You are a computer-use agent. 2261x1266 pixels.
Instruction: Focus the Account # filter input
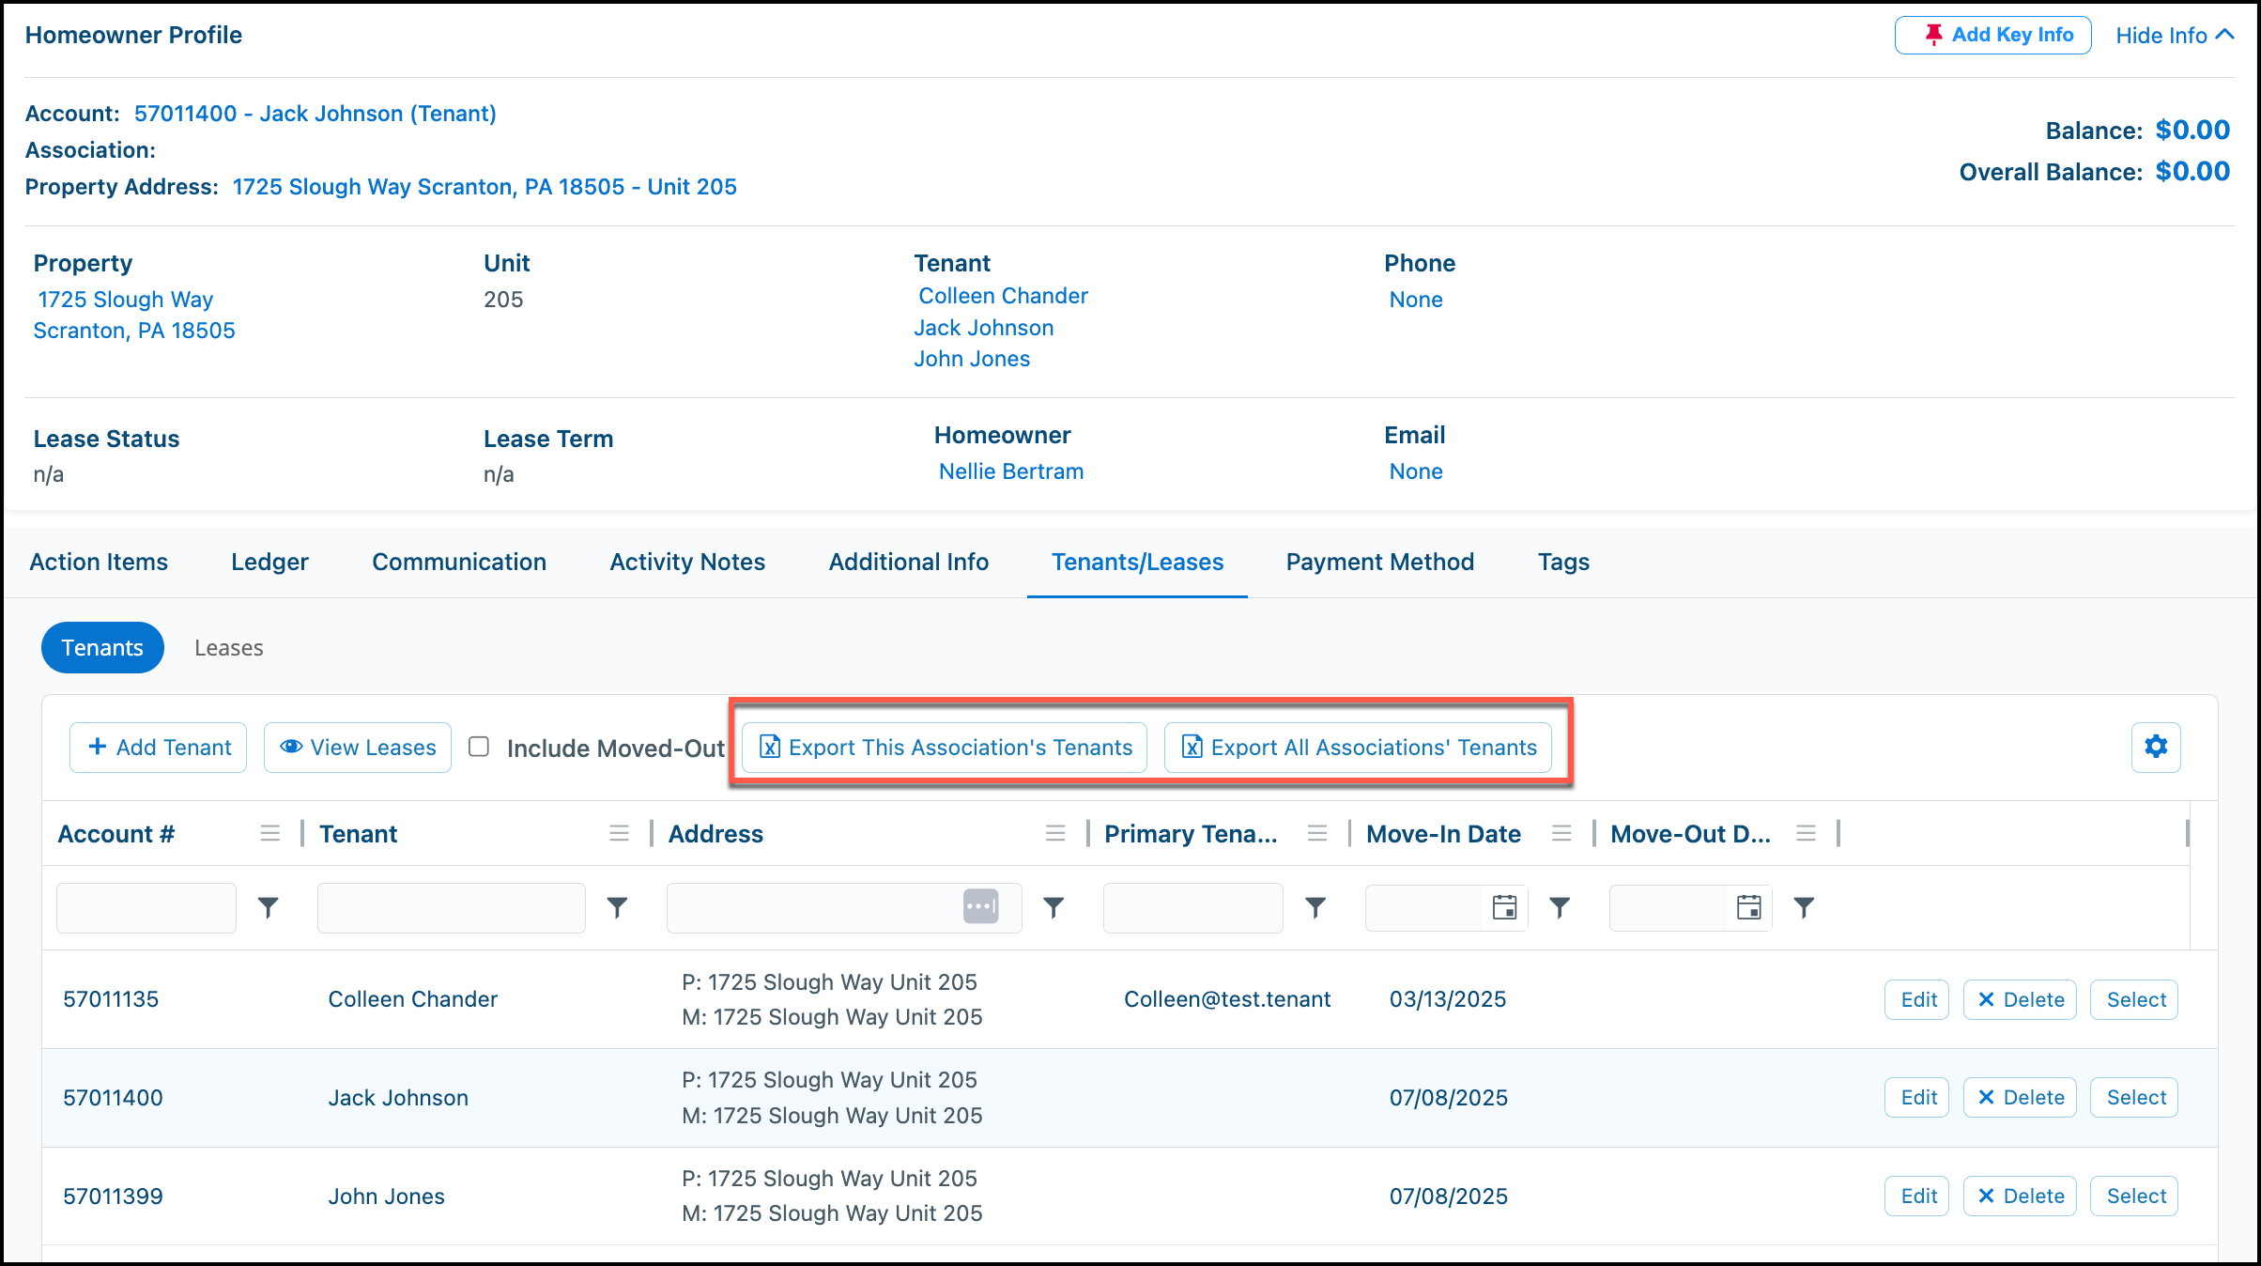(146, 907)
